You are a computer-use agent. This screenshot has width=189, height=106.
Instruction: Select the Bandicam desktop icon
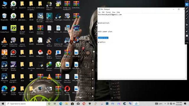(13, 53)
